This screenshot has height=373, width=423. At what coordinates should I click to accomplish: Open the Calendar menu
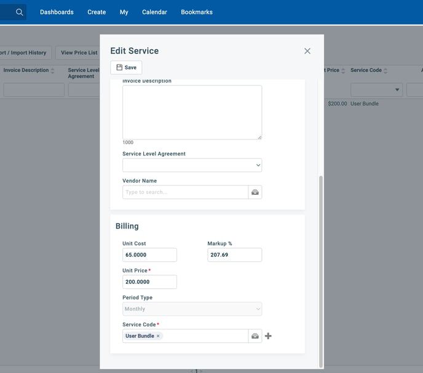(154, 12)
